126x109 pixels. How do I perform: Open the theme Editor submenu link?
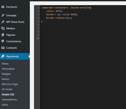click(x=5, y=105)
